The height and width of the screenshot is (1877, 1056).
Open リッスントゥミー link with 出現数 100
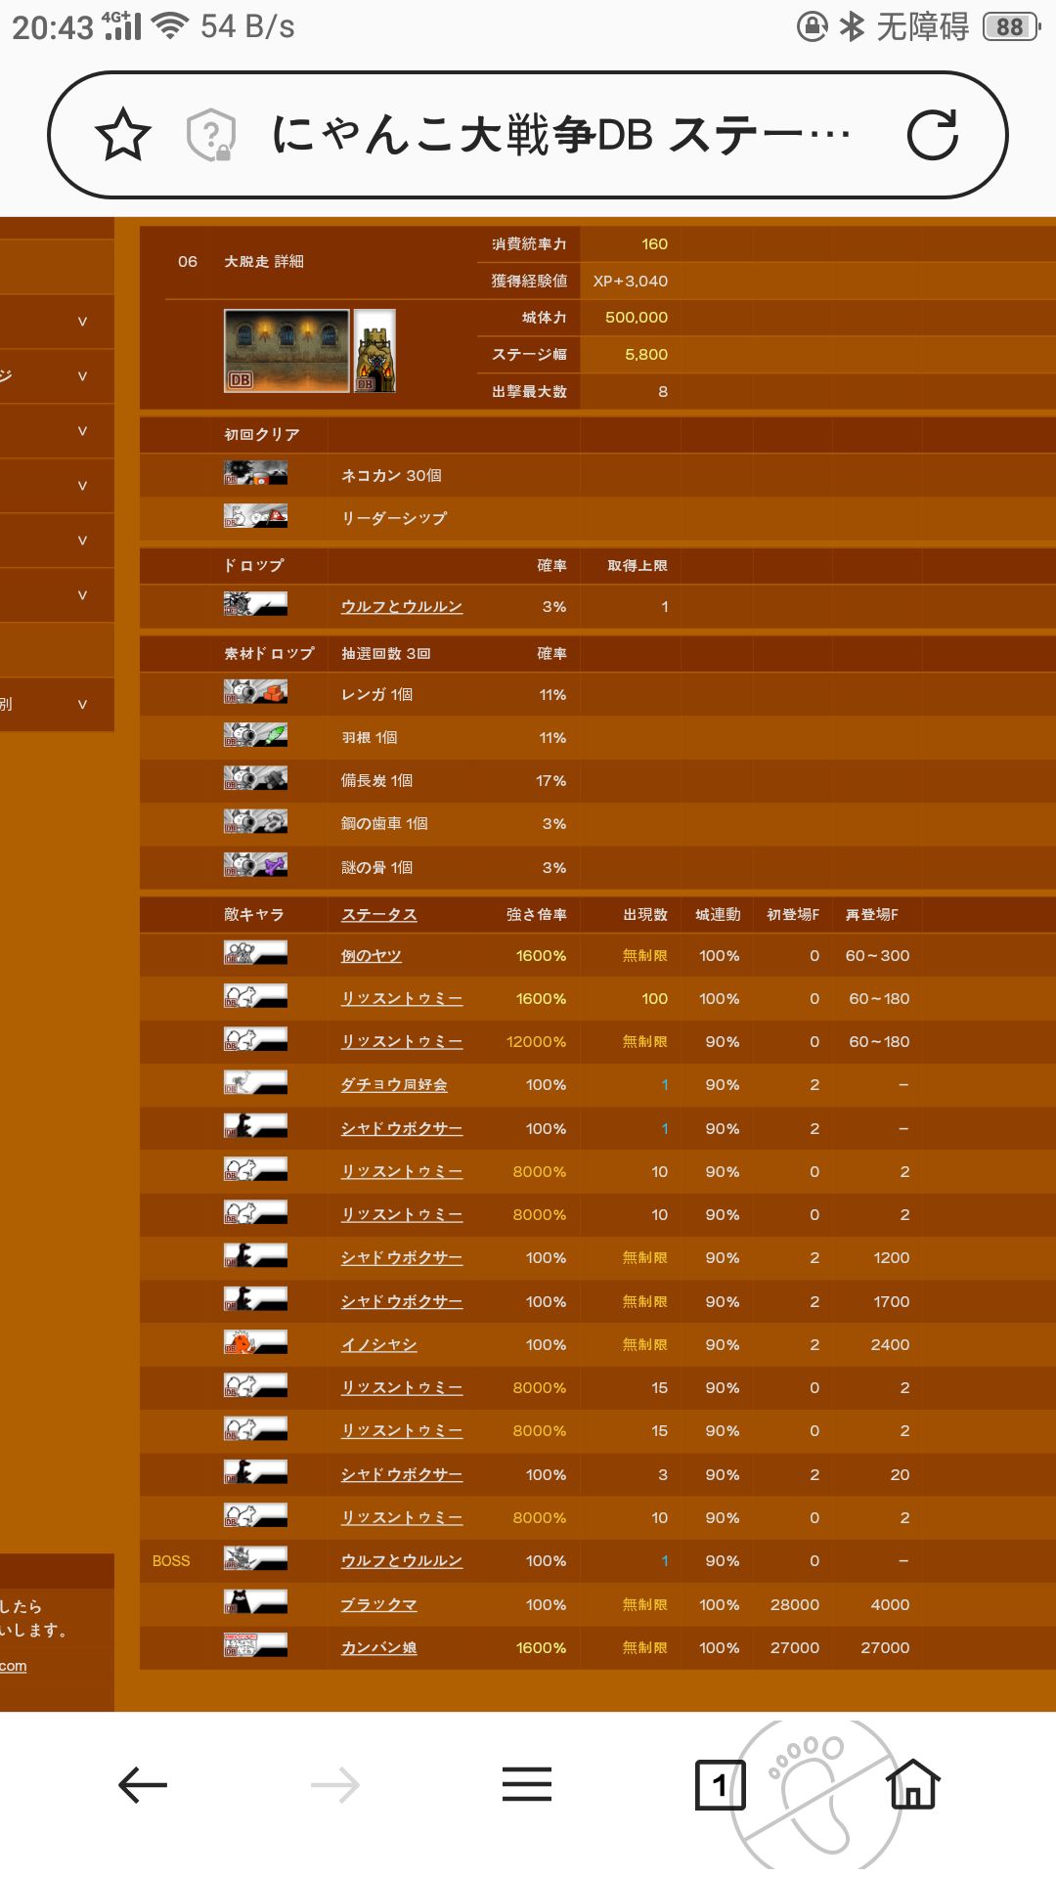coord(402,999)
